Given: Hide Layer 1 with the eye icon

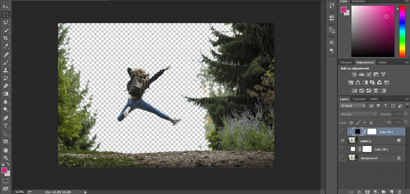Looking at the screenshot, I should pyautogui.click(x=342, y=140).
